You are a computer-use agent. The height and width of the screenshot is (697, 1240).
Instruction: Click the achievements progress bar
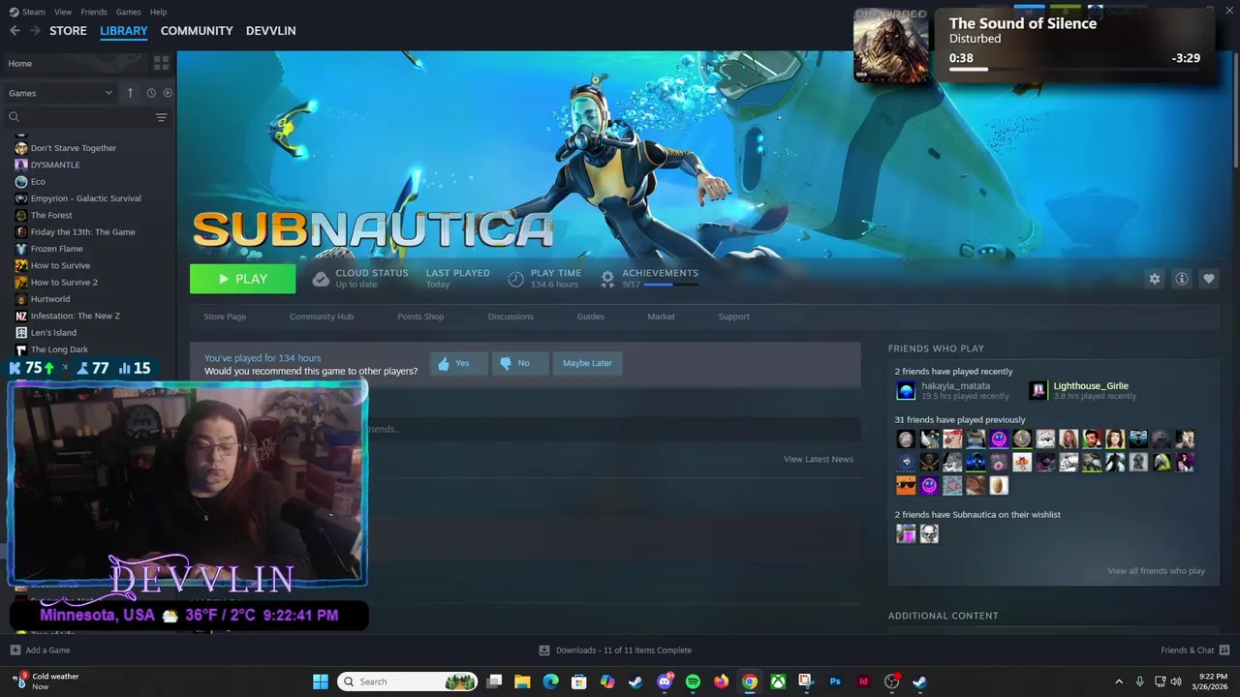coord(670,285)
